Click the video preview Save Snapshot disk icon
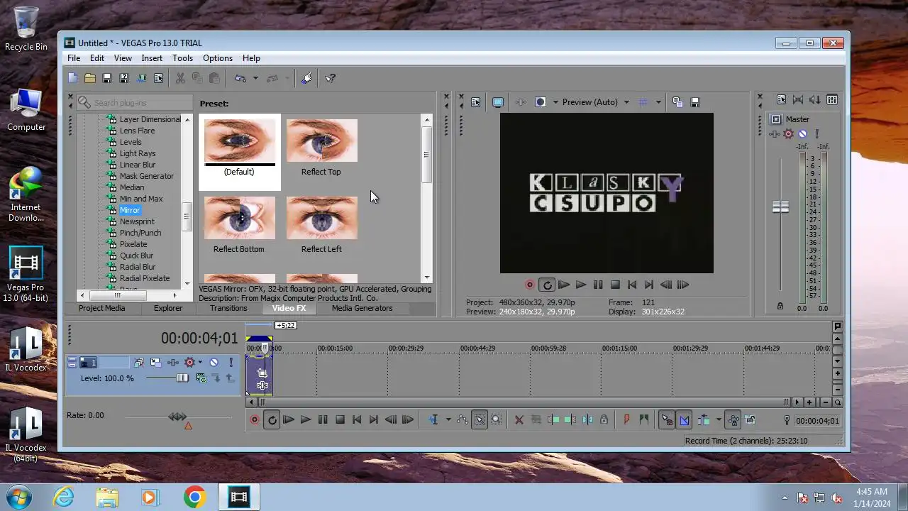This screenshot has height=511, width=908. pos(695,102)
